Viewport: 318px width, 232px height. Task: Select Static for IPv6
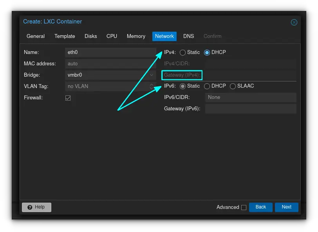pos(182,86)
